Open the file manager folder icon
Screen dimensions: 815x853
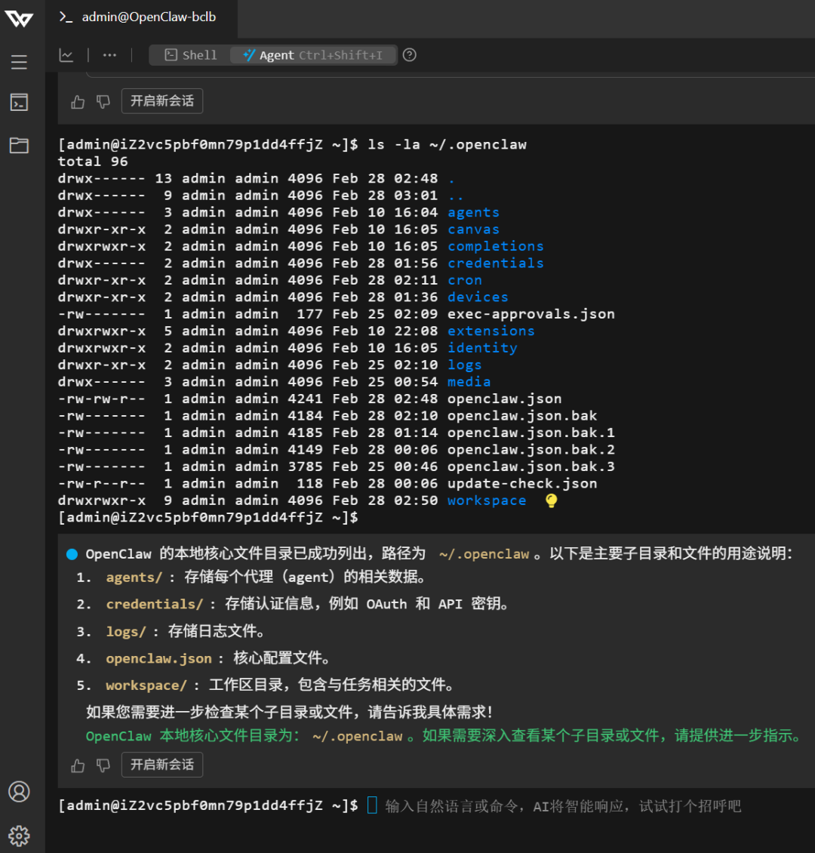(x=19, y=145)
